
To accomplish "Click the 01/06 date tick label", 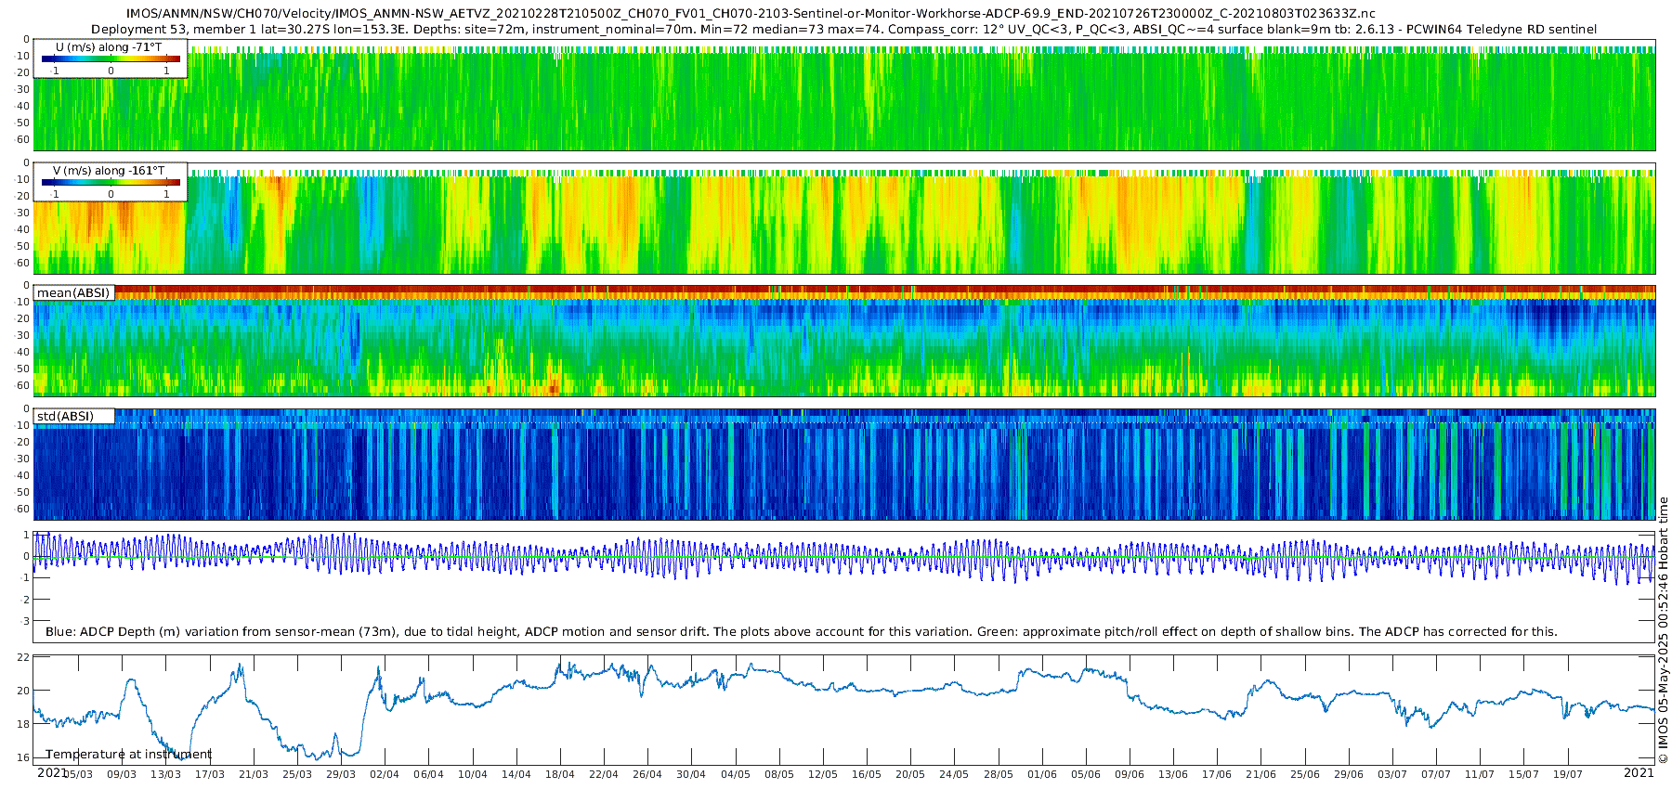I will [1042, 774].
